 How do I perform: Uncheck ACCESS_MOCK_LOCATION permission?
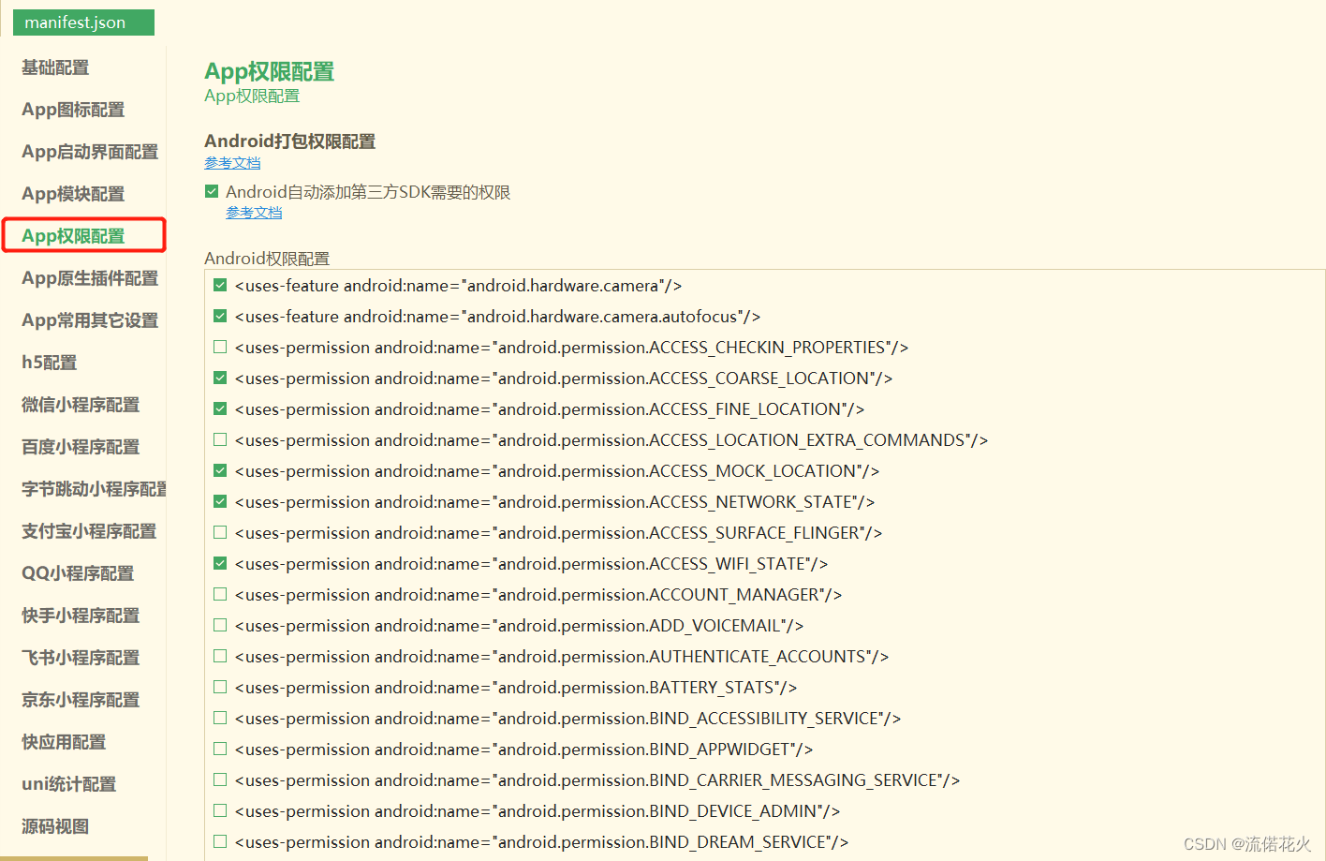click(220, 470)
